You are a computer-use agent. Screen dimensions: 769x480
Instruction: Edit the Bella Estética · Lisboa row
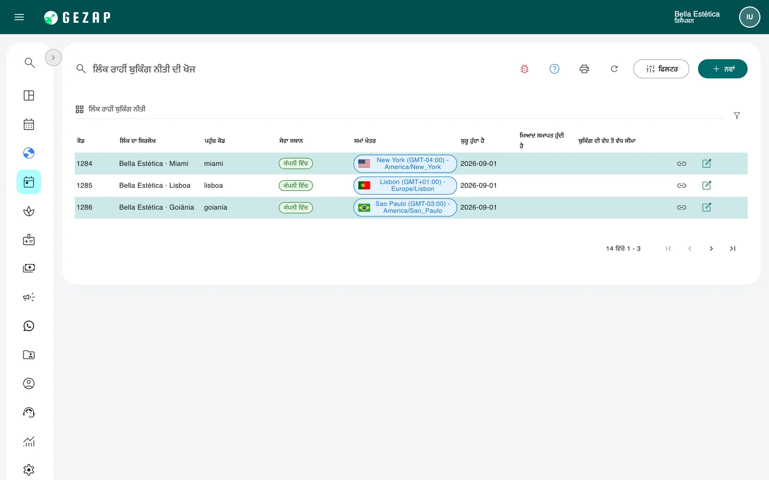click(707, 185)
